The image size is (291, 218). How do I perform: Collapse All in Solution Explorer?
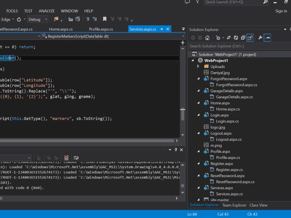(243, 38)
